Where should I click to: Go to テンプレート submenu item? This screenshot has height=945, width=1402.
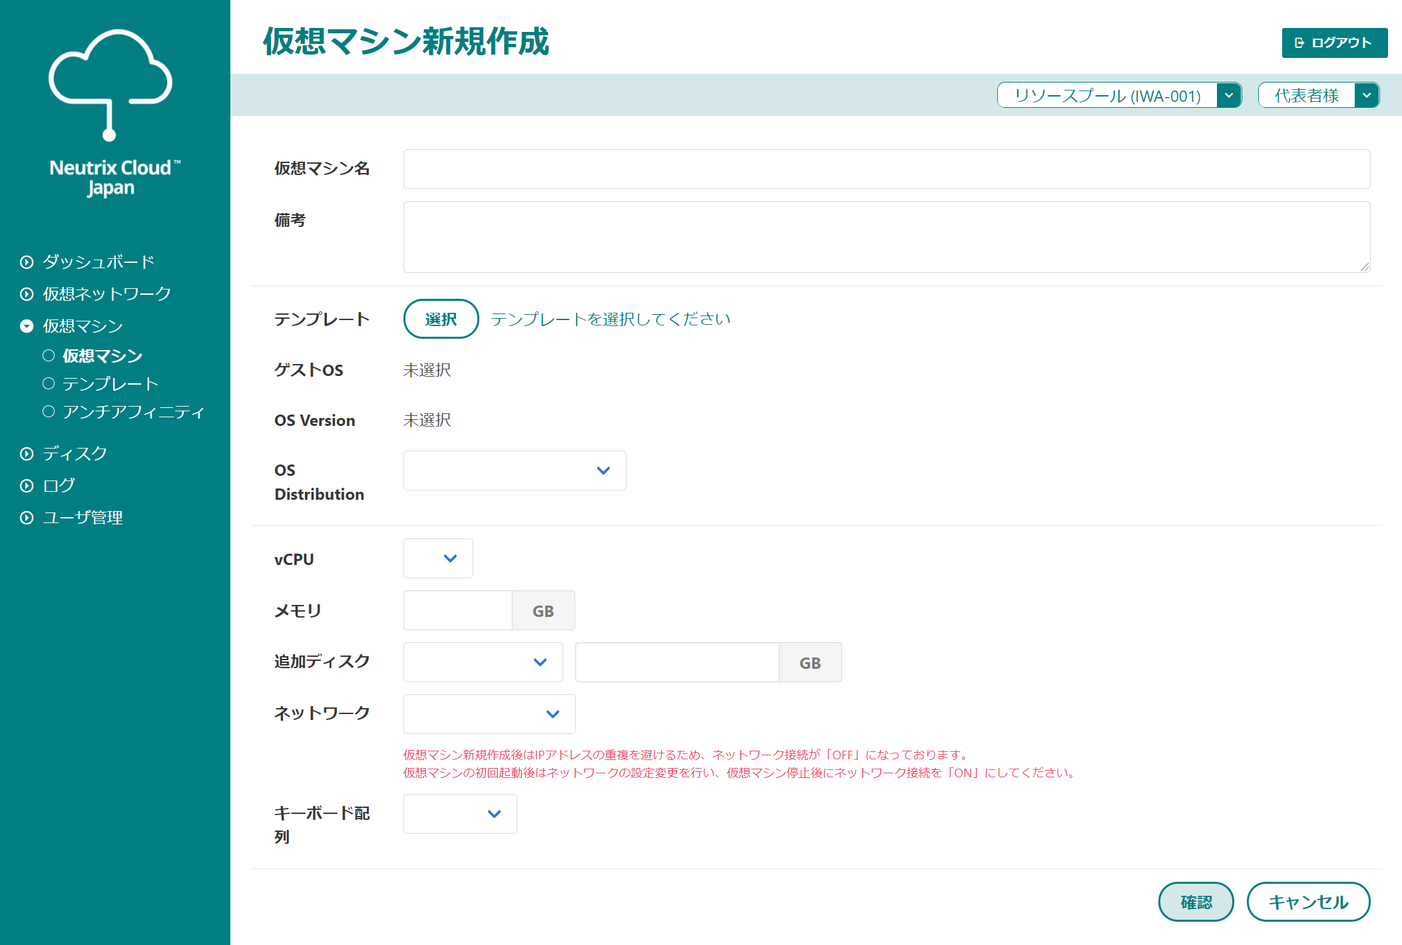coord(111,384)
